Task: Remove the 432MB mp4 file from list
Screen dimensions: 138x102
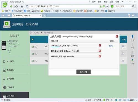Action: point(100,51)
